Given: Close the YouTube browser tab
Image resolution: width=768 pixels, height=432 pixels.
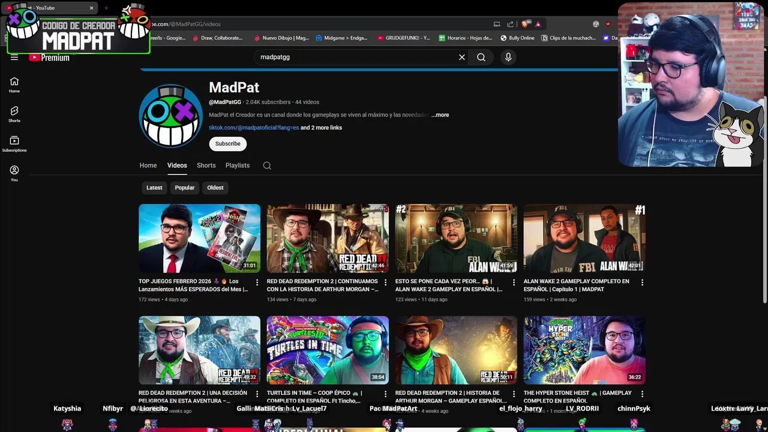Looking at the screenshot, I should (x=92, y=8).
